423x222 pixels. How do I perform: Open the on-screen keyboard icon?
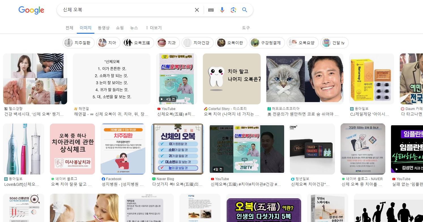(x=211, y=10)
